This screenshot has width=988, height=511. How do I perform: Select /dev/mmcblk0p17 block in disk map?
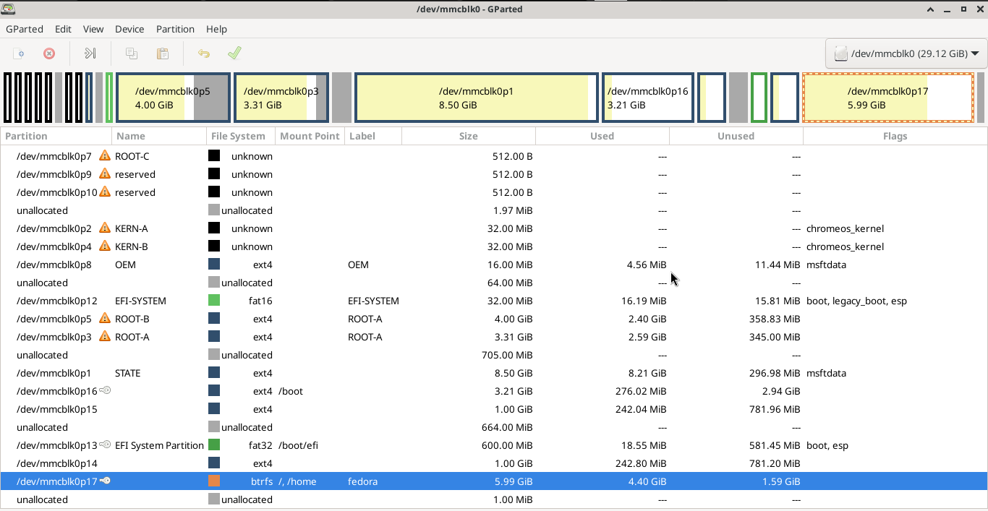pyautogui.click(x=888, y=98)
